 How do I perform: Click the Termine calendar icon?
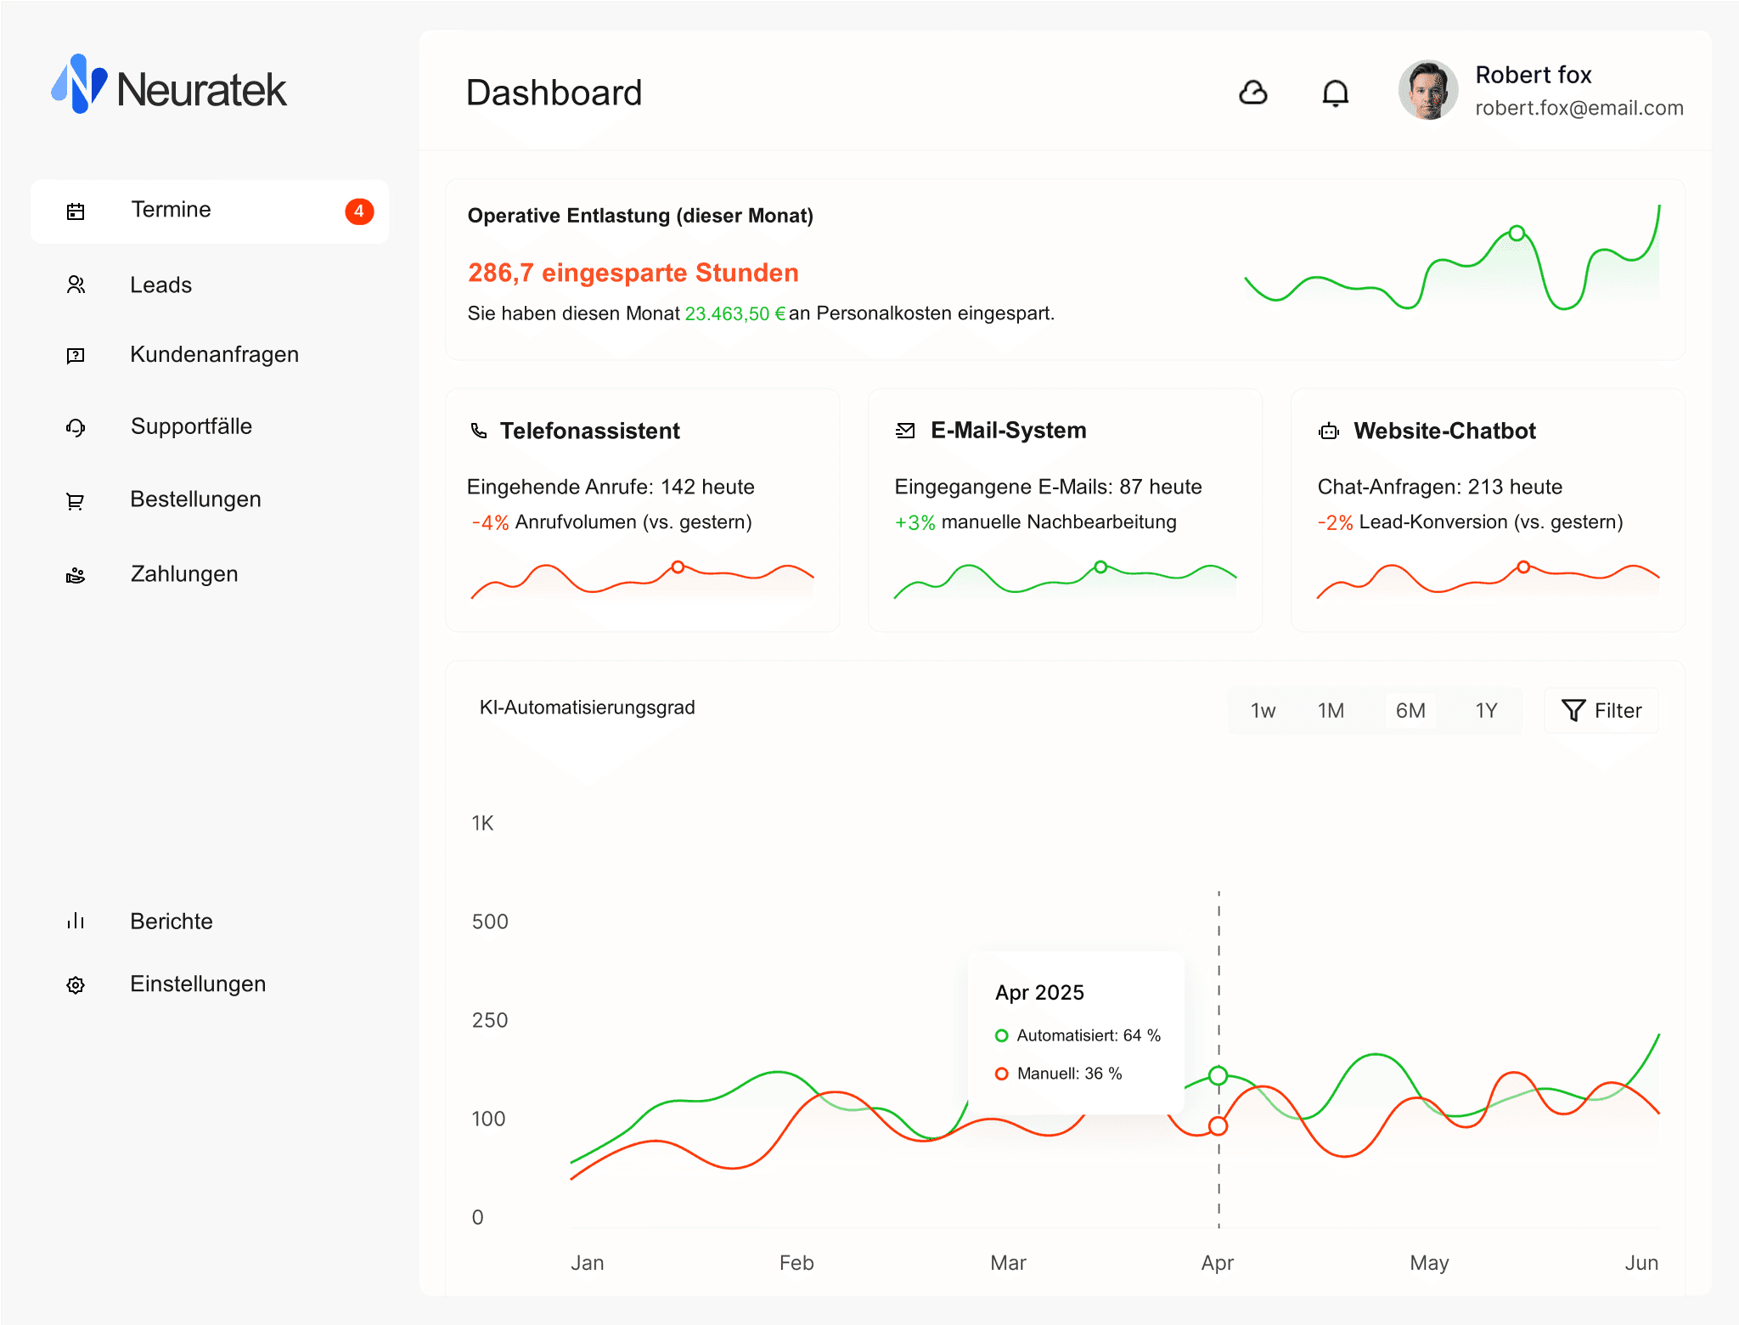(x=76, y=211)
